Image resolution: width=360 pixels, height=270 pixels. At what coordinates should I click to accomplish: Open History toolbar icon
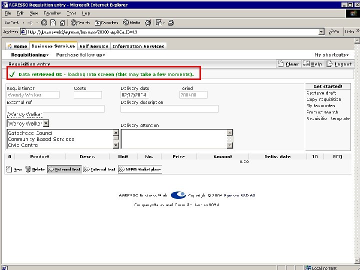(148, 22)
